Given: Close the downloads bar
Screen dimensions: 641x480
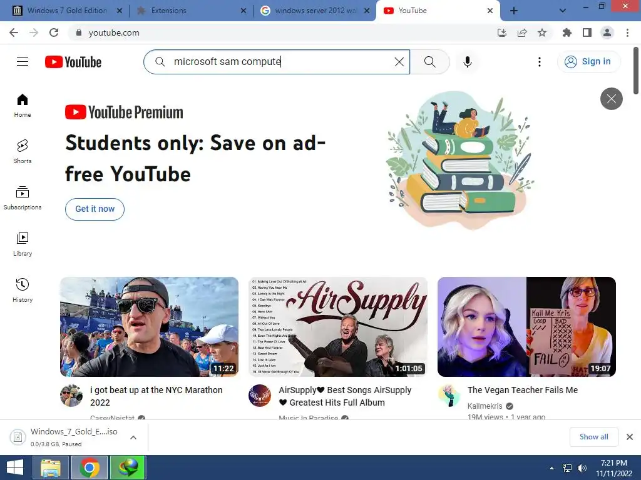Looking at the screenshot, I should point(630,437).
